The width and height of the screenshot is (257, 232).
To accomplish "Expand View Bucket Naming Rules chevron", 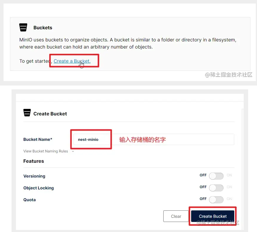I will click(x=73, y=151).
